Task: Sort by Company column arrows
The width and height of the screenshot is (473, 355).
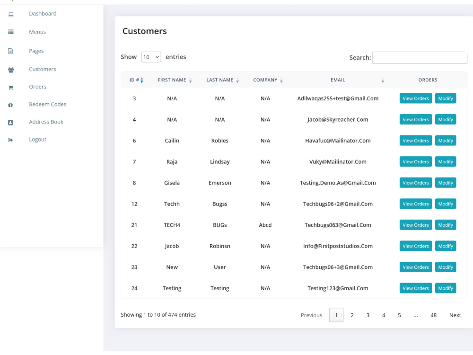Action: [x=281, y=80]
